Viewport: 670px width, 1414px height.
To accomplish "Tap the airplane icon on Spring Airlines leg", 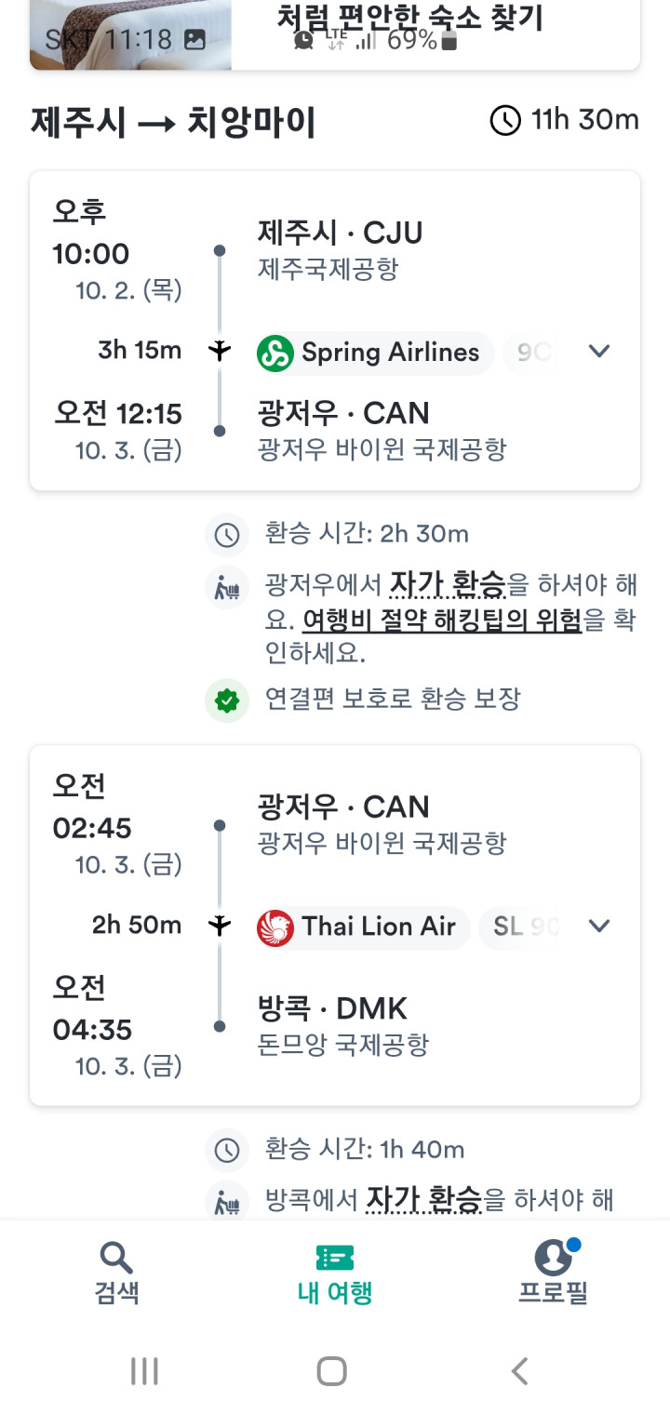I will (x=220, y=351).
